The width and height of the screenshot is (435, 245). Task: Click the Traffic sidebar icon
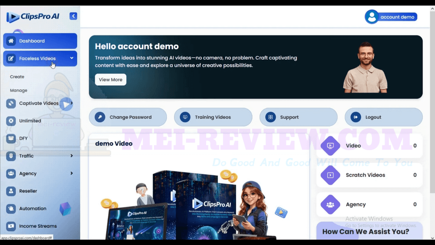pyautogui.click(x=11, y=156)
